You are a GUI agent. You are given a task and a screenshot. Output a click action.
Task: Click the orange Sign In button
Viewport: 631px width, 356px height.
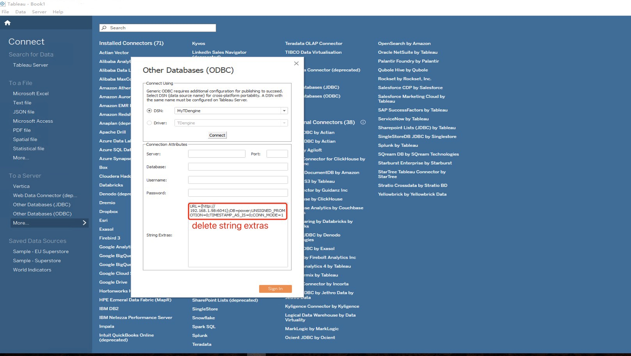tap(275, 289)
